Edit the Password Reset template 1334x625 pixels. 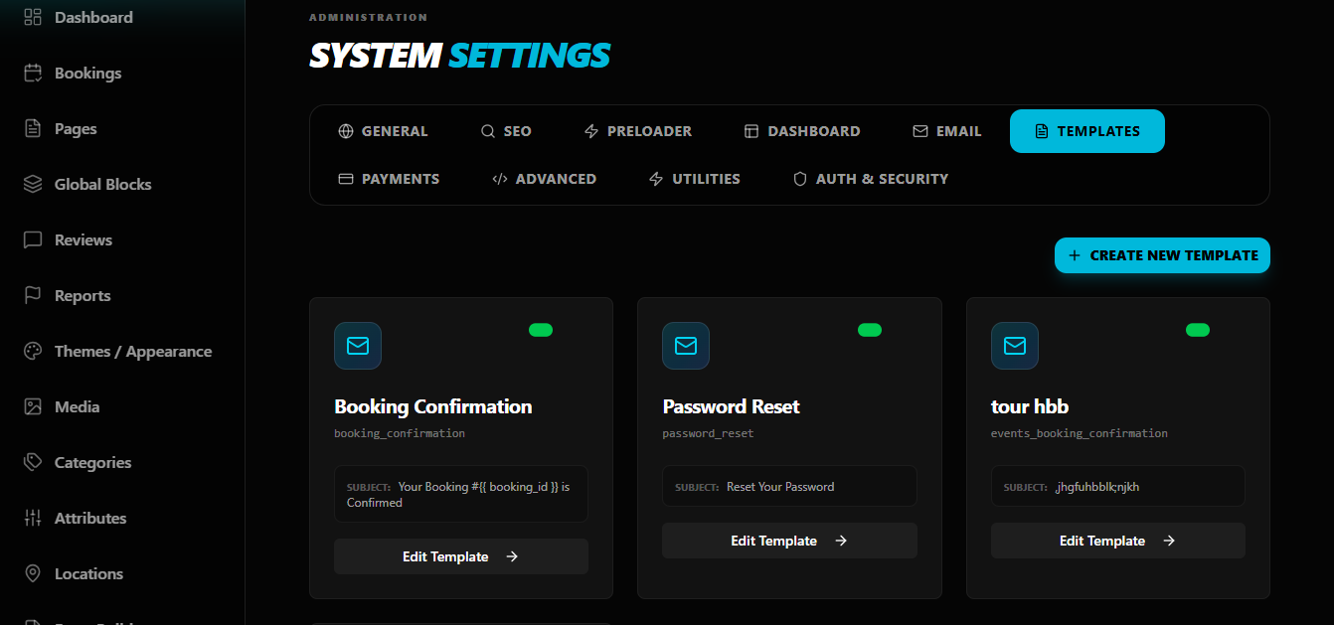click(789, 541)
